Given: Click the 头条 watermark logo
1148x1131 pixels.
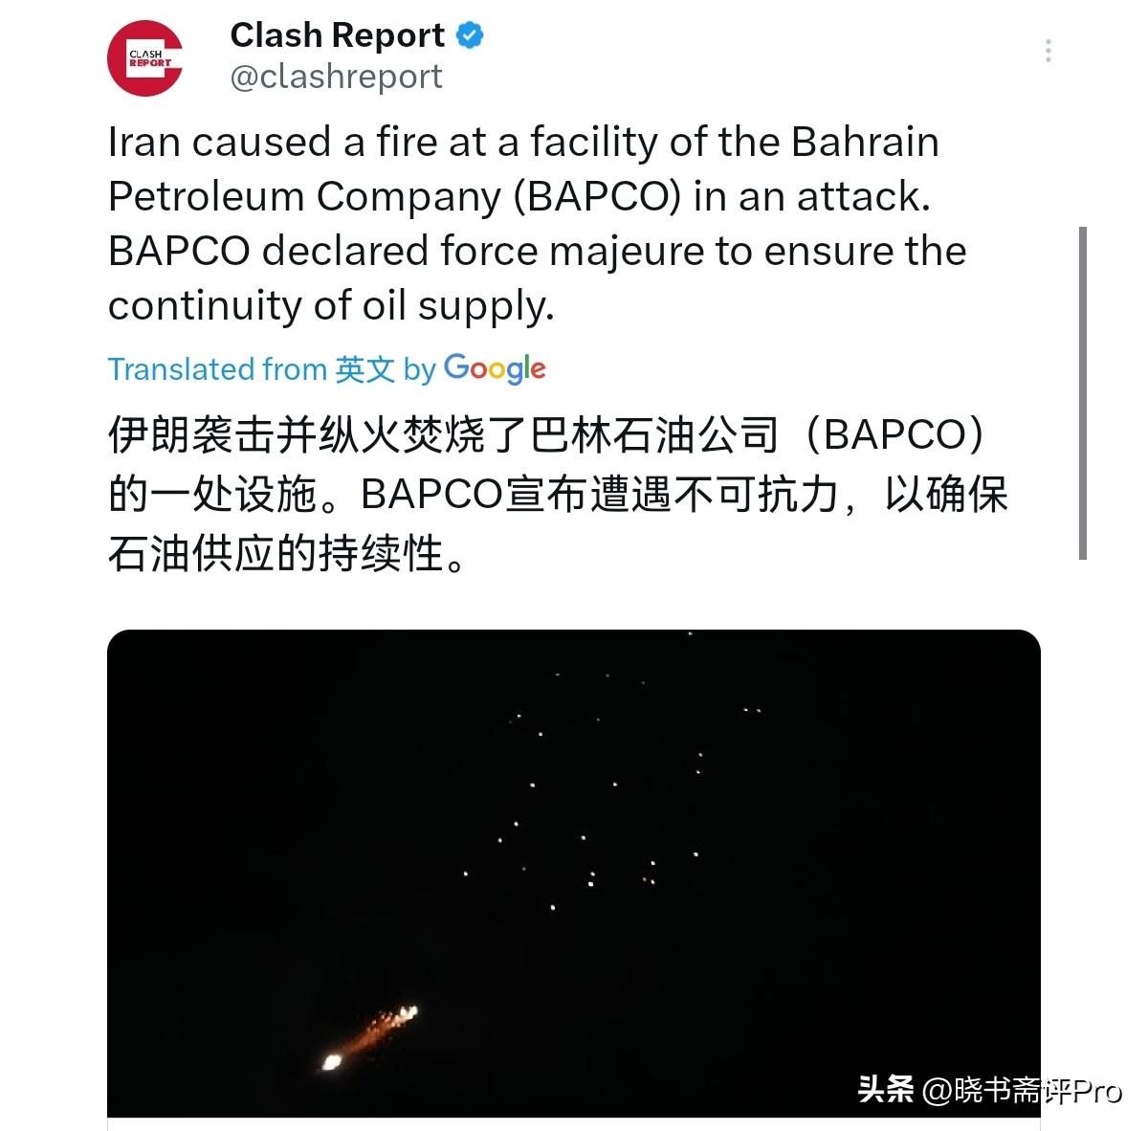Looking at the screenshot, I should [885, 1089].
